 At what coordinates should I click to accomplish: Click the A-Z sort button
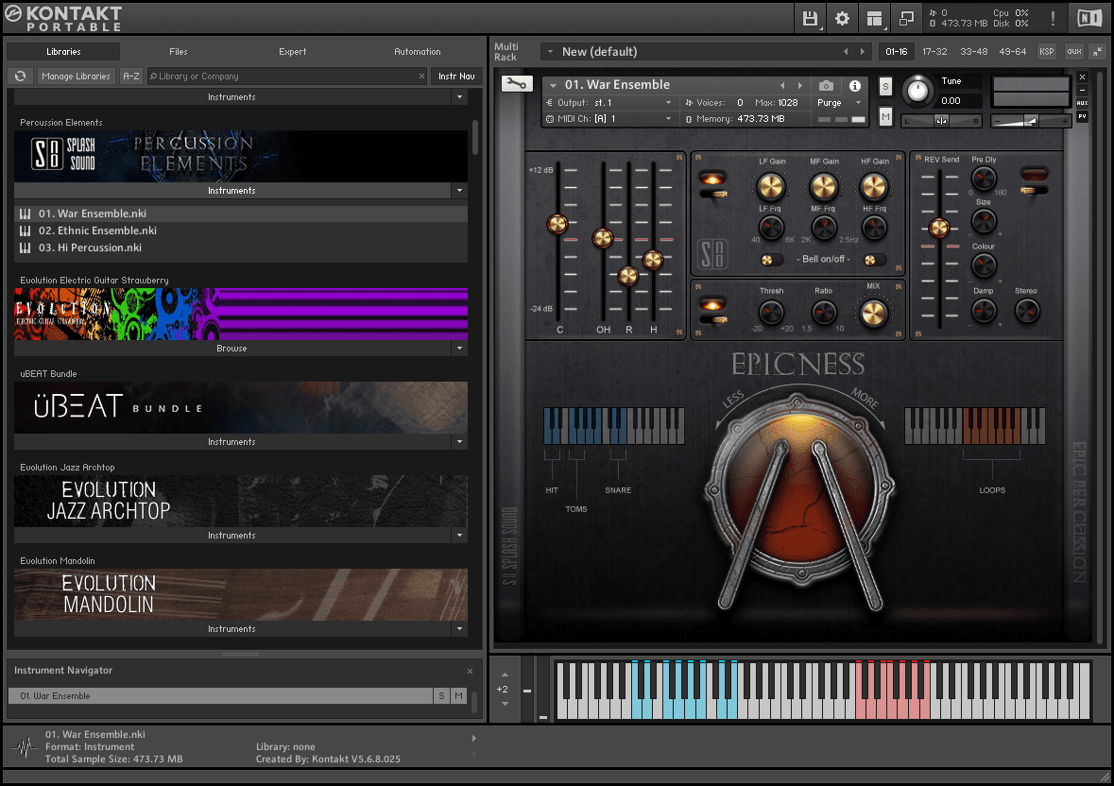(x=130, y=76)
